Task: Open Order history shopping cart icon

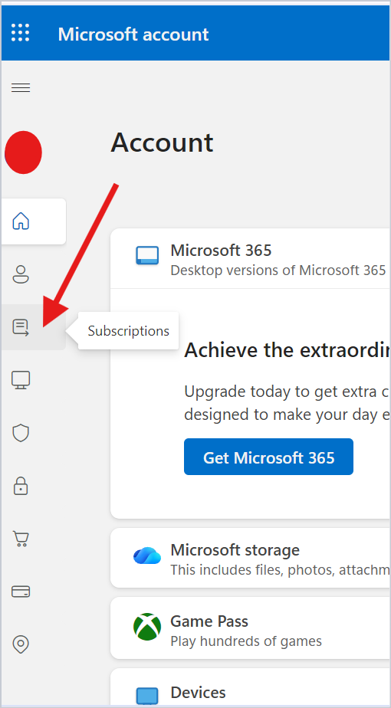Action: tap(21, 538)
